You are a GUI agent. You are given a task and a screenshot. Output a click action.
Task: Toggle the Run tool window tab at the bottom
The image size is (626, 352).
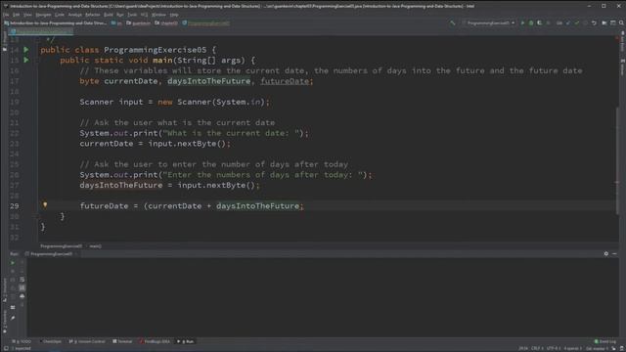186,341
